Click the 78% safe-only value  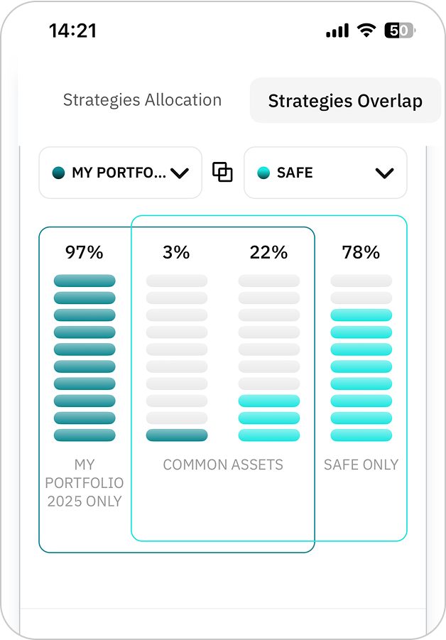[361, 252]
